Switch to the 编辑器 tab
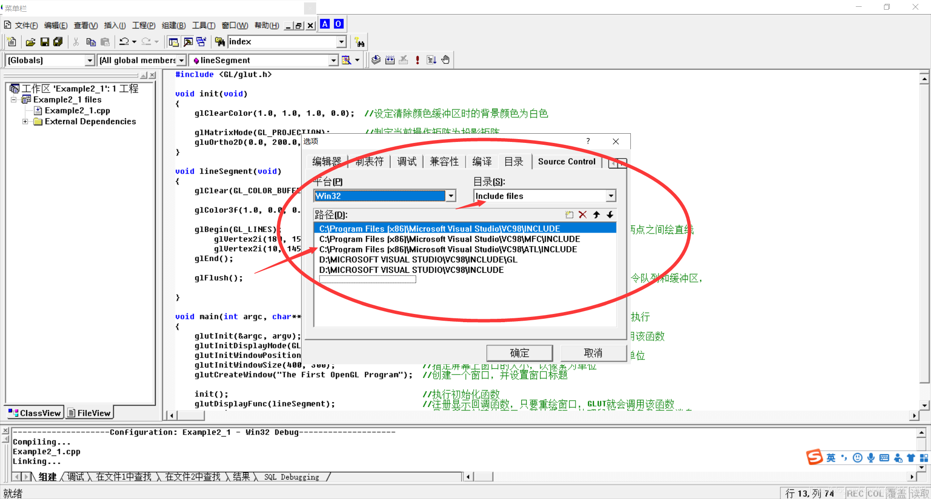 tap(327, 162)
